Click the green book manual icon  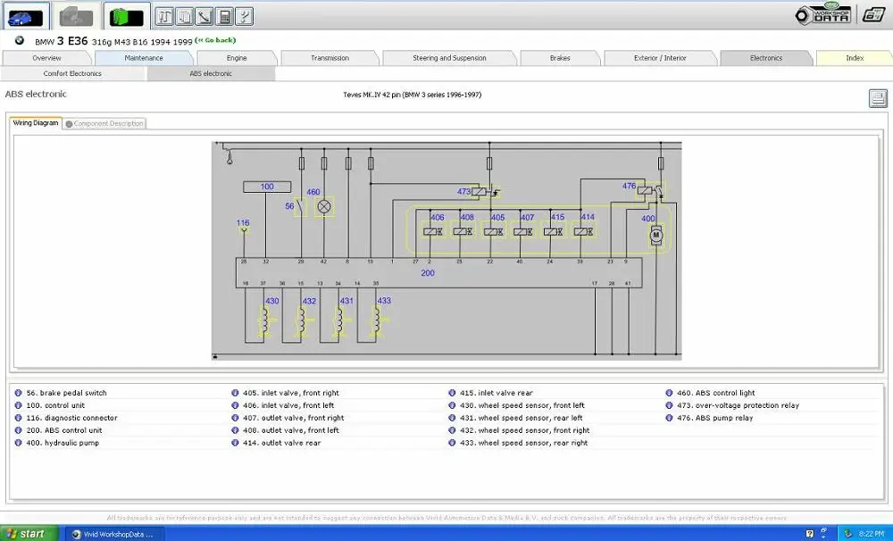tap(127, 16)
